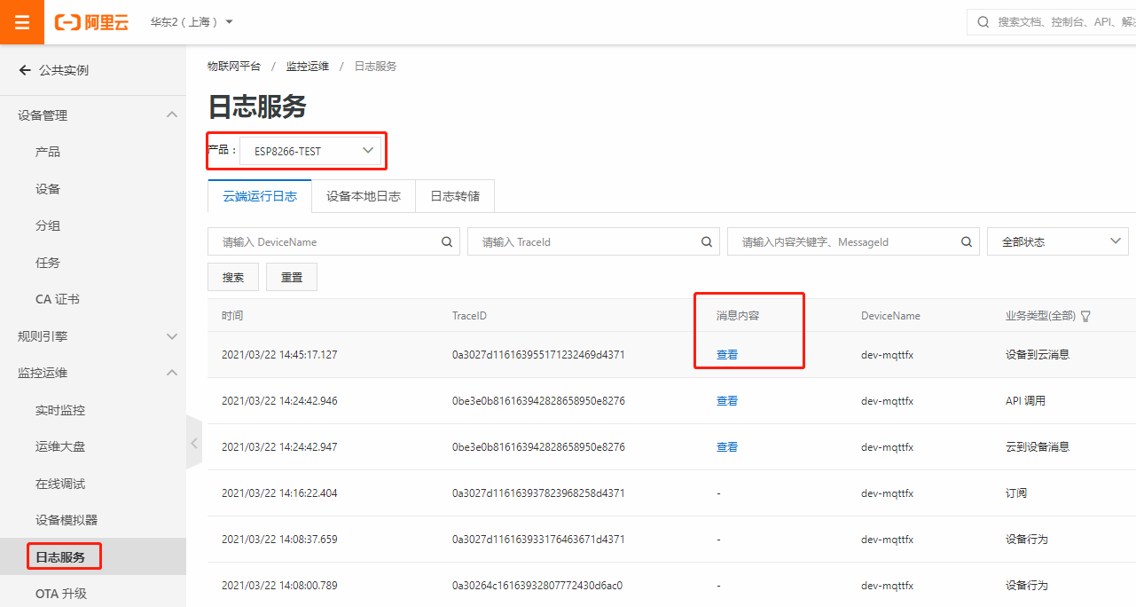Go back via the 公共实例 arrow

click(25, 70)
